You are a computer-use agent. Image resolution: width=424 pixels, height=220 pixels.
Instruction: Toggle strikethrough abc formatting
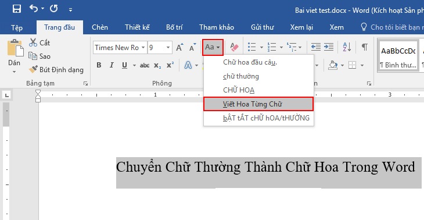coord(145,65)
